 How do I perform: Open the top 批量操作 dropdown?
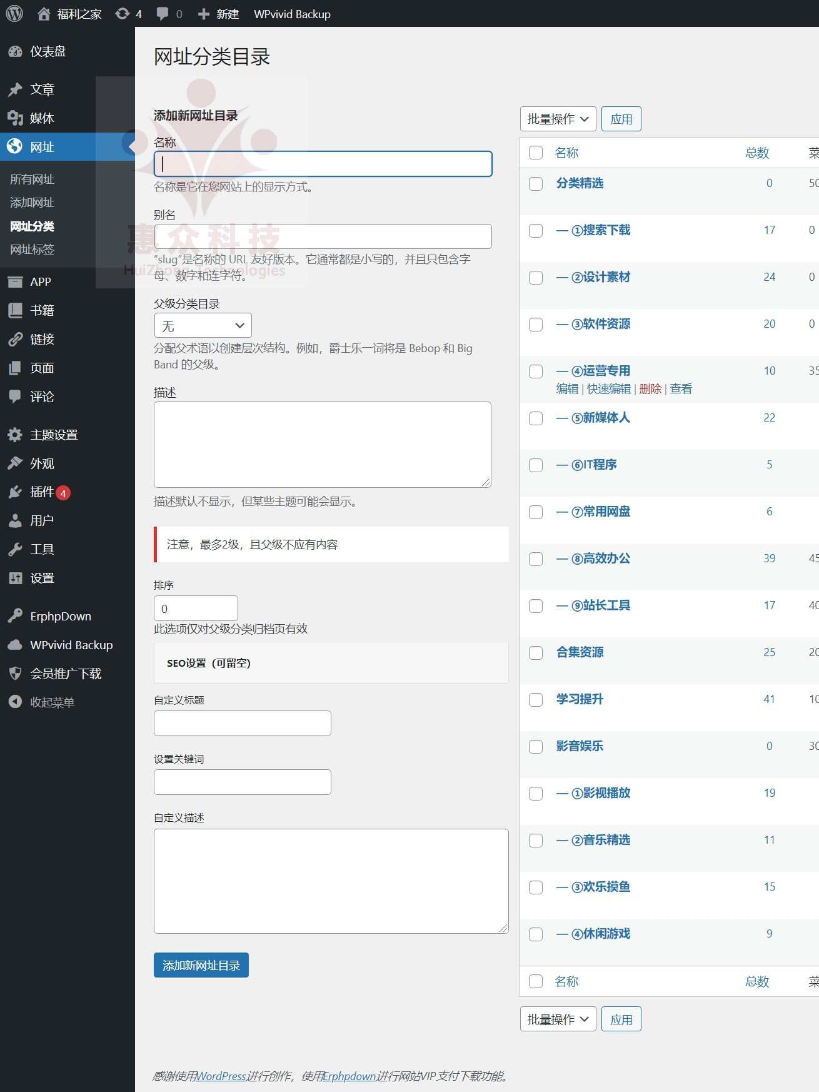(558, 119)
